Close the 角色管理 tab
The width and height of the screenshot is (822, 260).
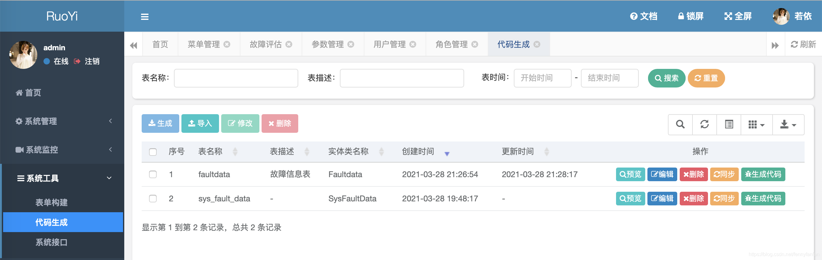475,44
